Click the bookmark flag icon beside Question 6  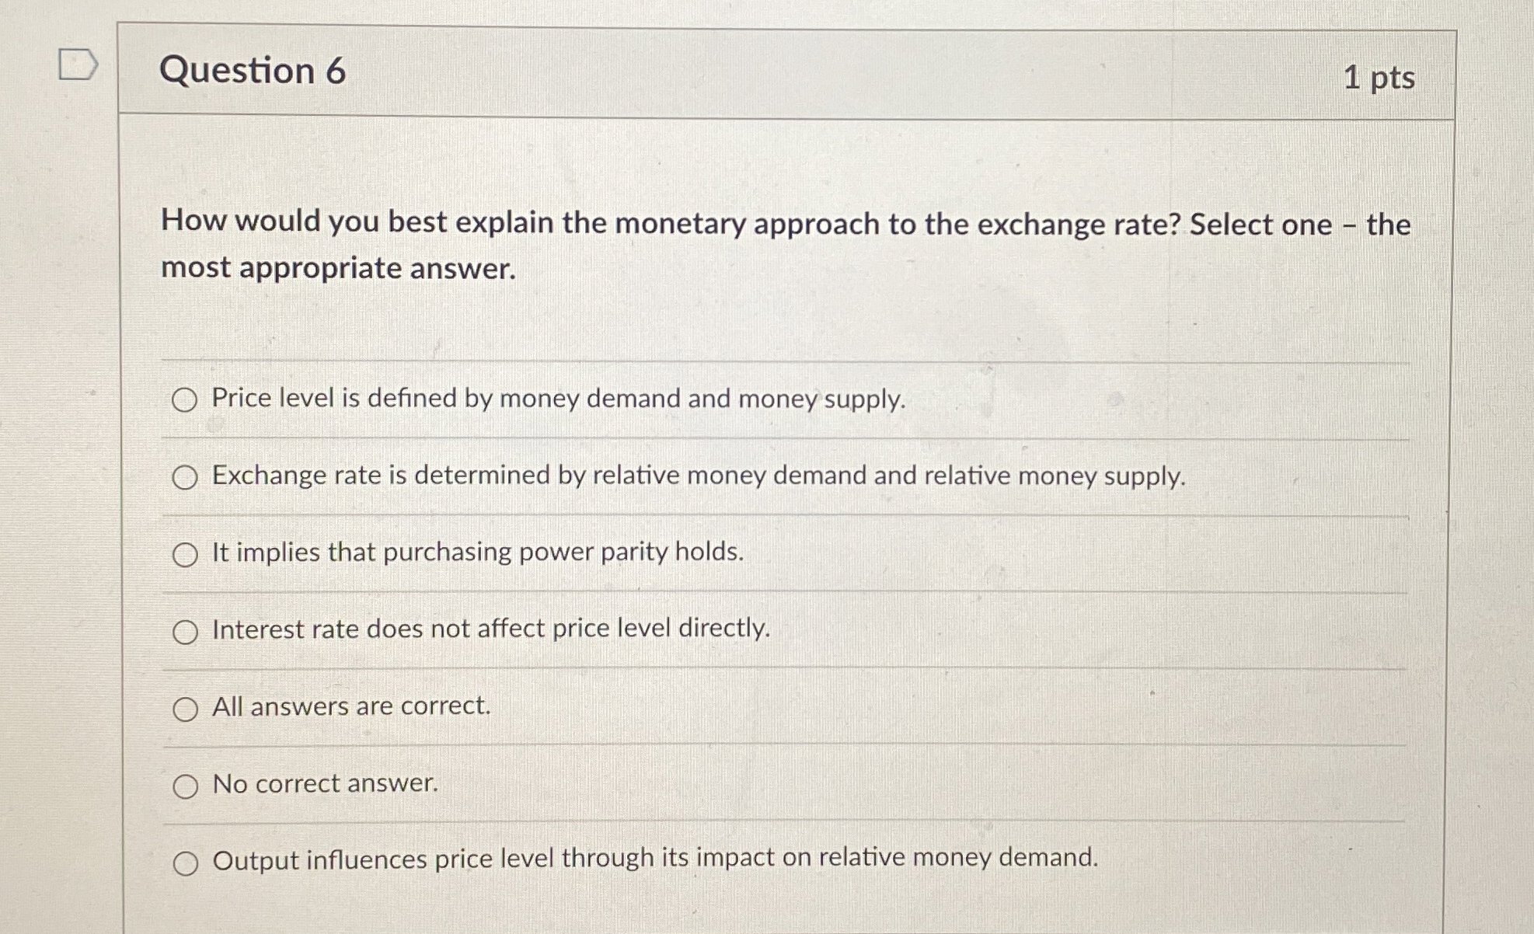click(78, 64)
